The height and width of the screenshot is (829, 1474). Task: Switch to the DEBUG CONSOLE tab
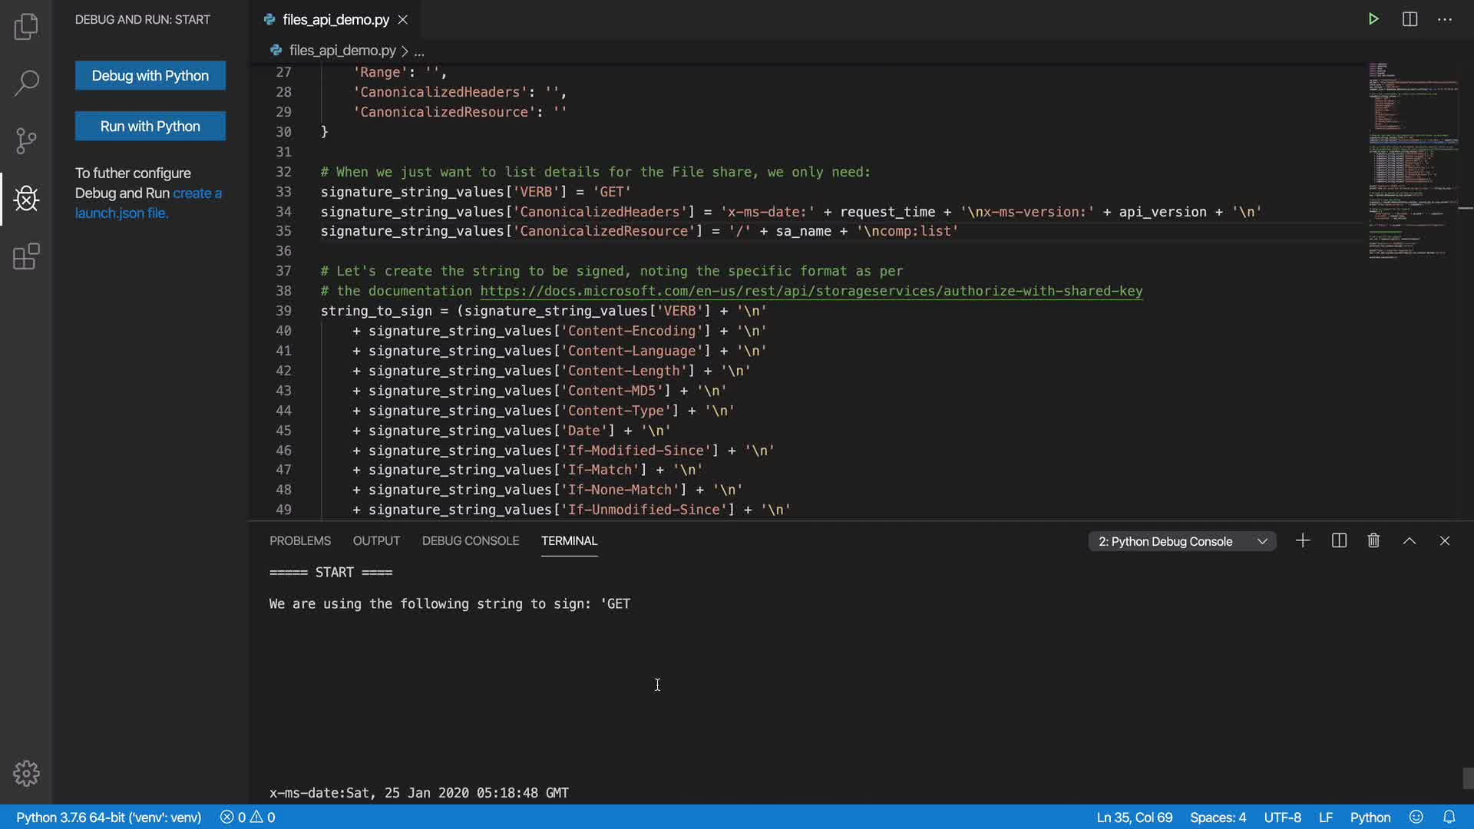coord(471,541)
